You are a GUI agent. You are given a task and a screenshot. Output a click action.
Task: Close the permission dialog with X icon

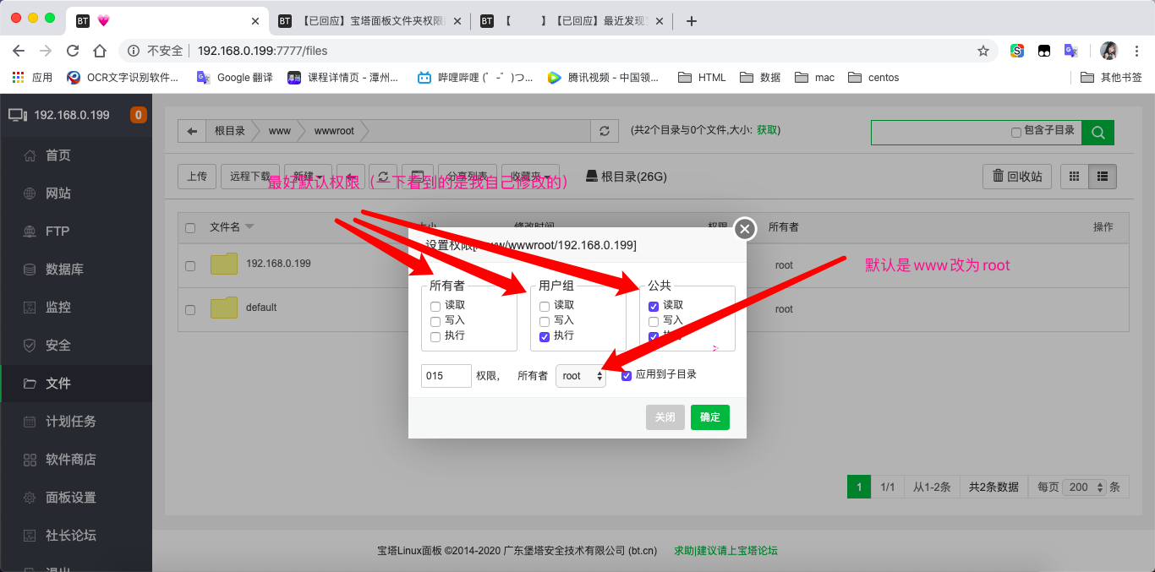tap(744, 229)
